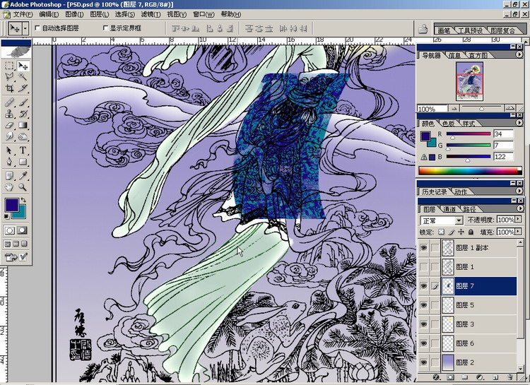This screenshot has width=530, height=385.
Task: Select the Sponge tool
Action: [x=23, y=136]
